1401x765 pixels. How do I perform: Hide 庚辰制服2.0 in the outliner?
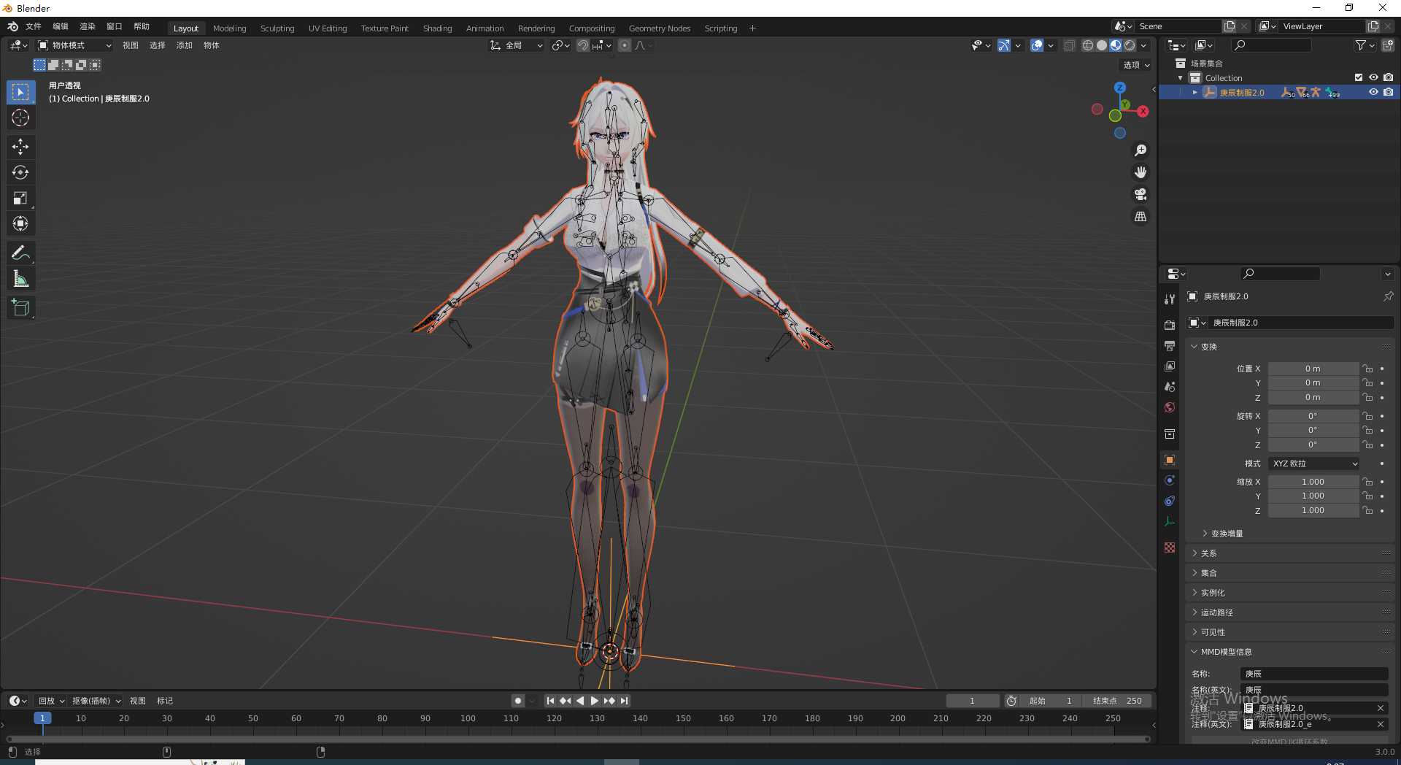click(1375, 92)
